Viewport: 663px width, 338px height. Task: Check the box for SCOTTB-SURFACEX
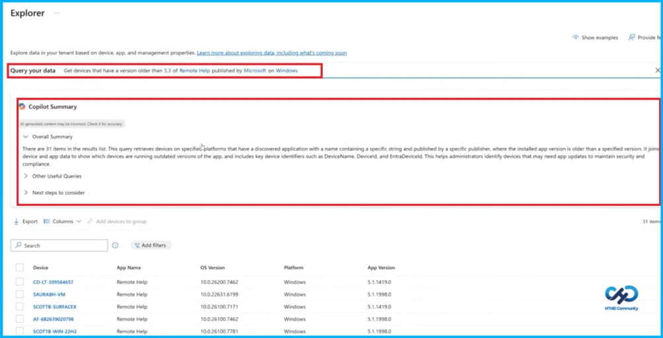(19, 306)
